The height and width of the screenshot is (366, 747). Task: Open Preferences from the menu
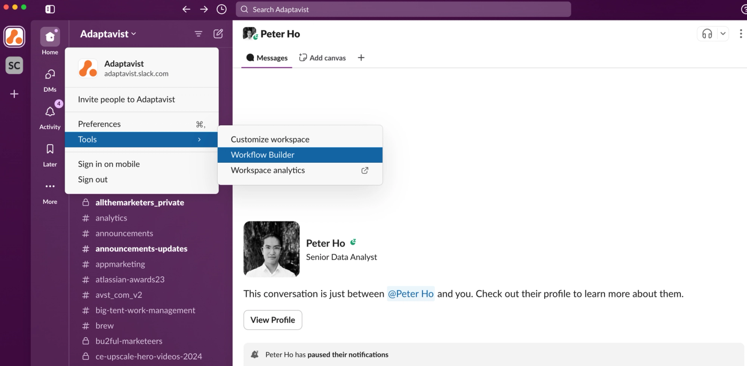pos(142,124)
